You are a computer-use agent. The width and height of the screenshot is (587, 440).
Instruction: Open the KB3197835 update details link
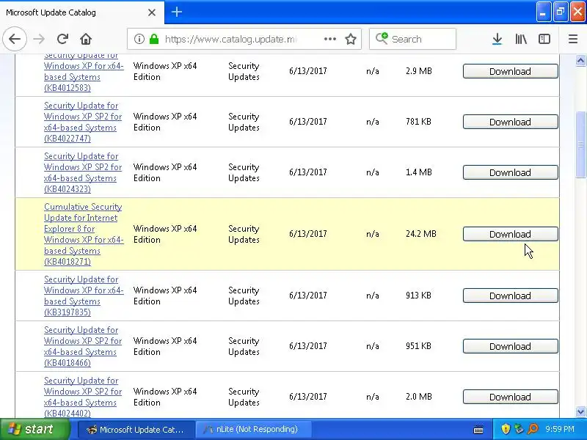coord(84,296)
